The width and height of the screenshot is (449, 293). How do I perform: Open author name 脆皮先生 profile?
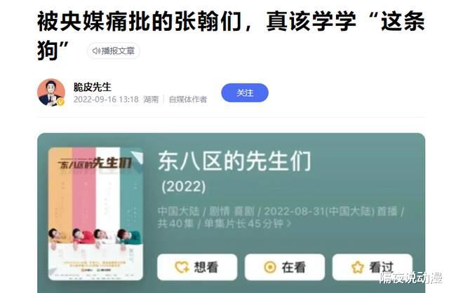pos(92,87)
